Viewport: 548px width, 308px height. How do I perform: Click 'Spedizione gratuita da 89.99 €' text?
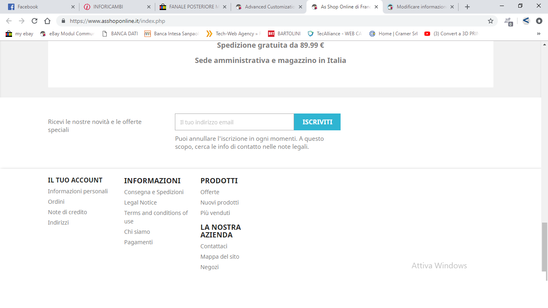click(x=270, y=45)
